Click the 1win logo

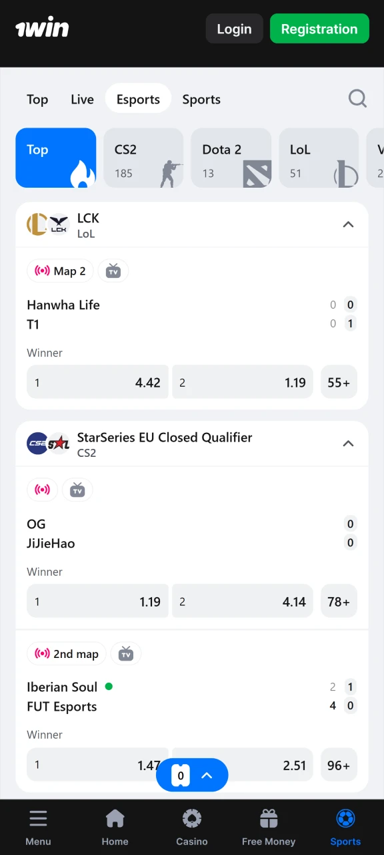tap(42, 28)
